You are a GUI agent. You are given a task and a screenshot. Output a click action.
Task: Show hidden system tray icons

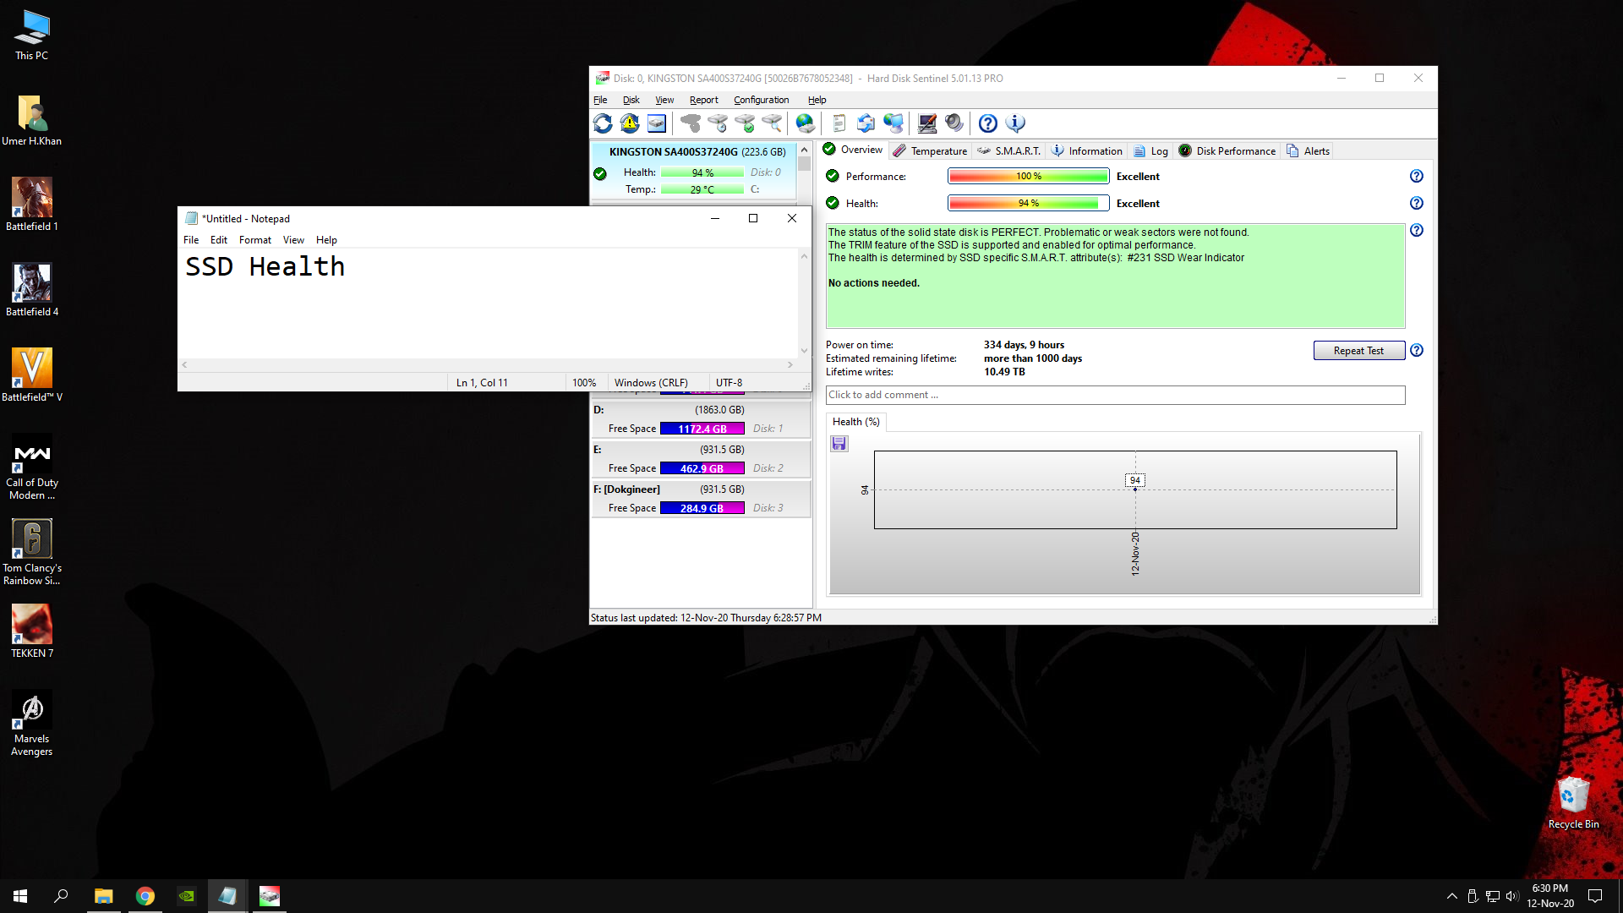click(x=1451, y=896)
